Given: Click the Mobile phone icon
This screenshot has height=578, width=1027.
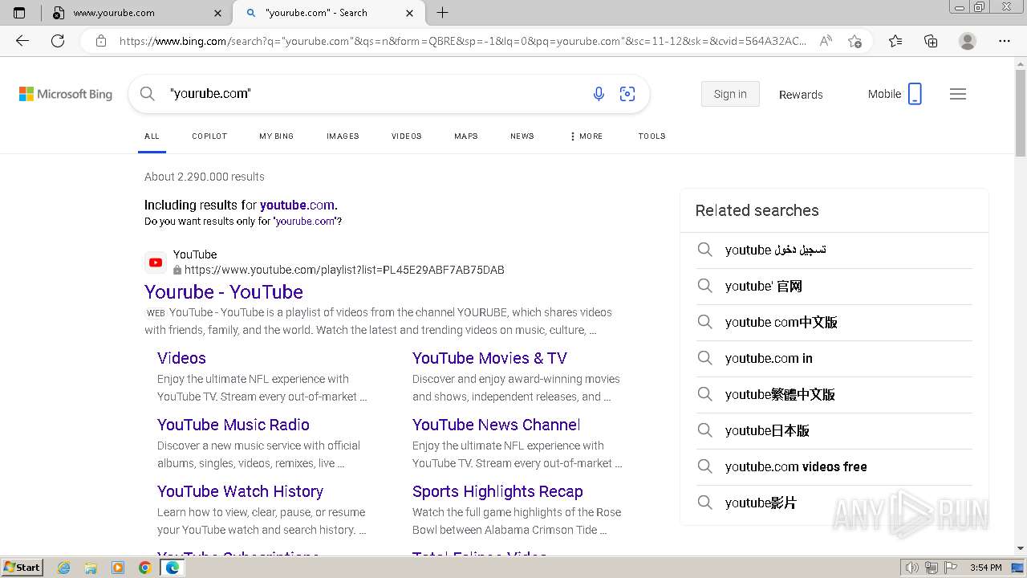Looking at the screenshot, I should click(915, 94).
